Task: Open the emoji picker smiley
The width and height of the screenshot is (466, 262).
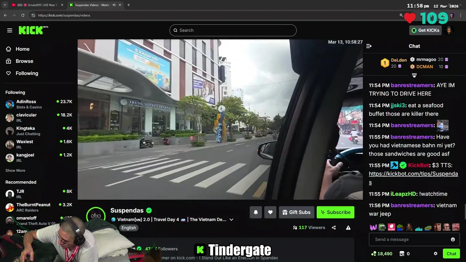Action: pos(453,239)
